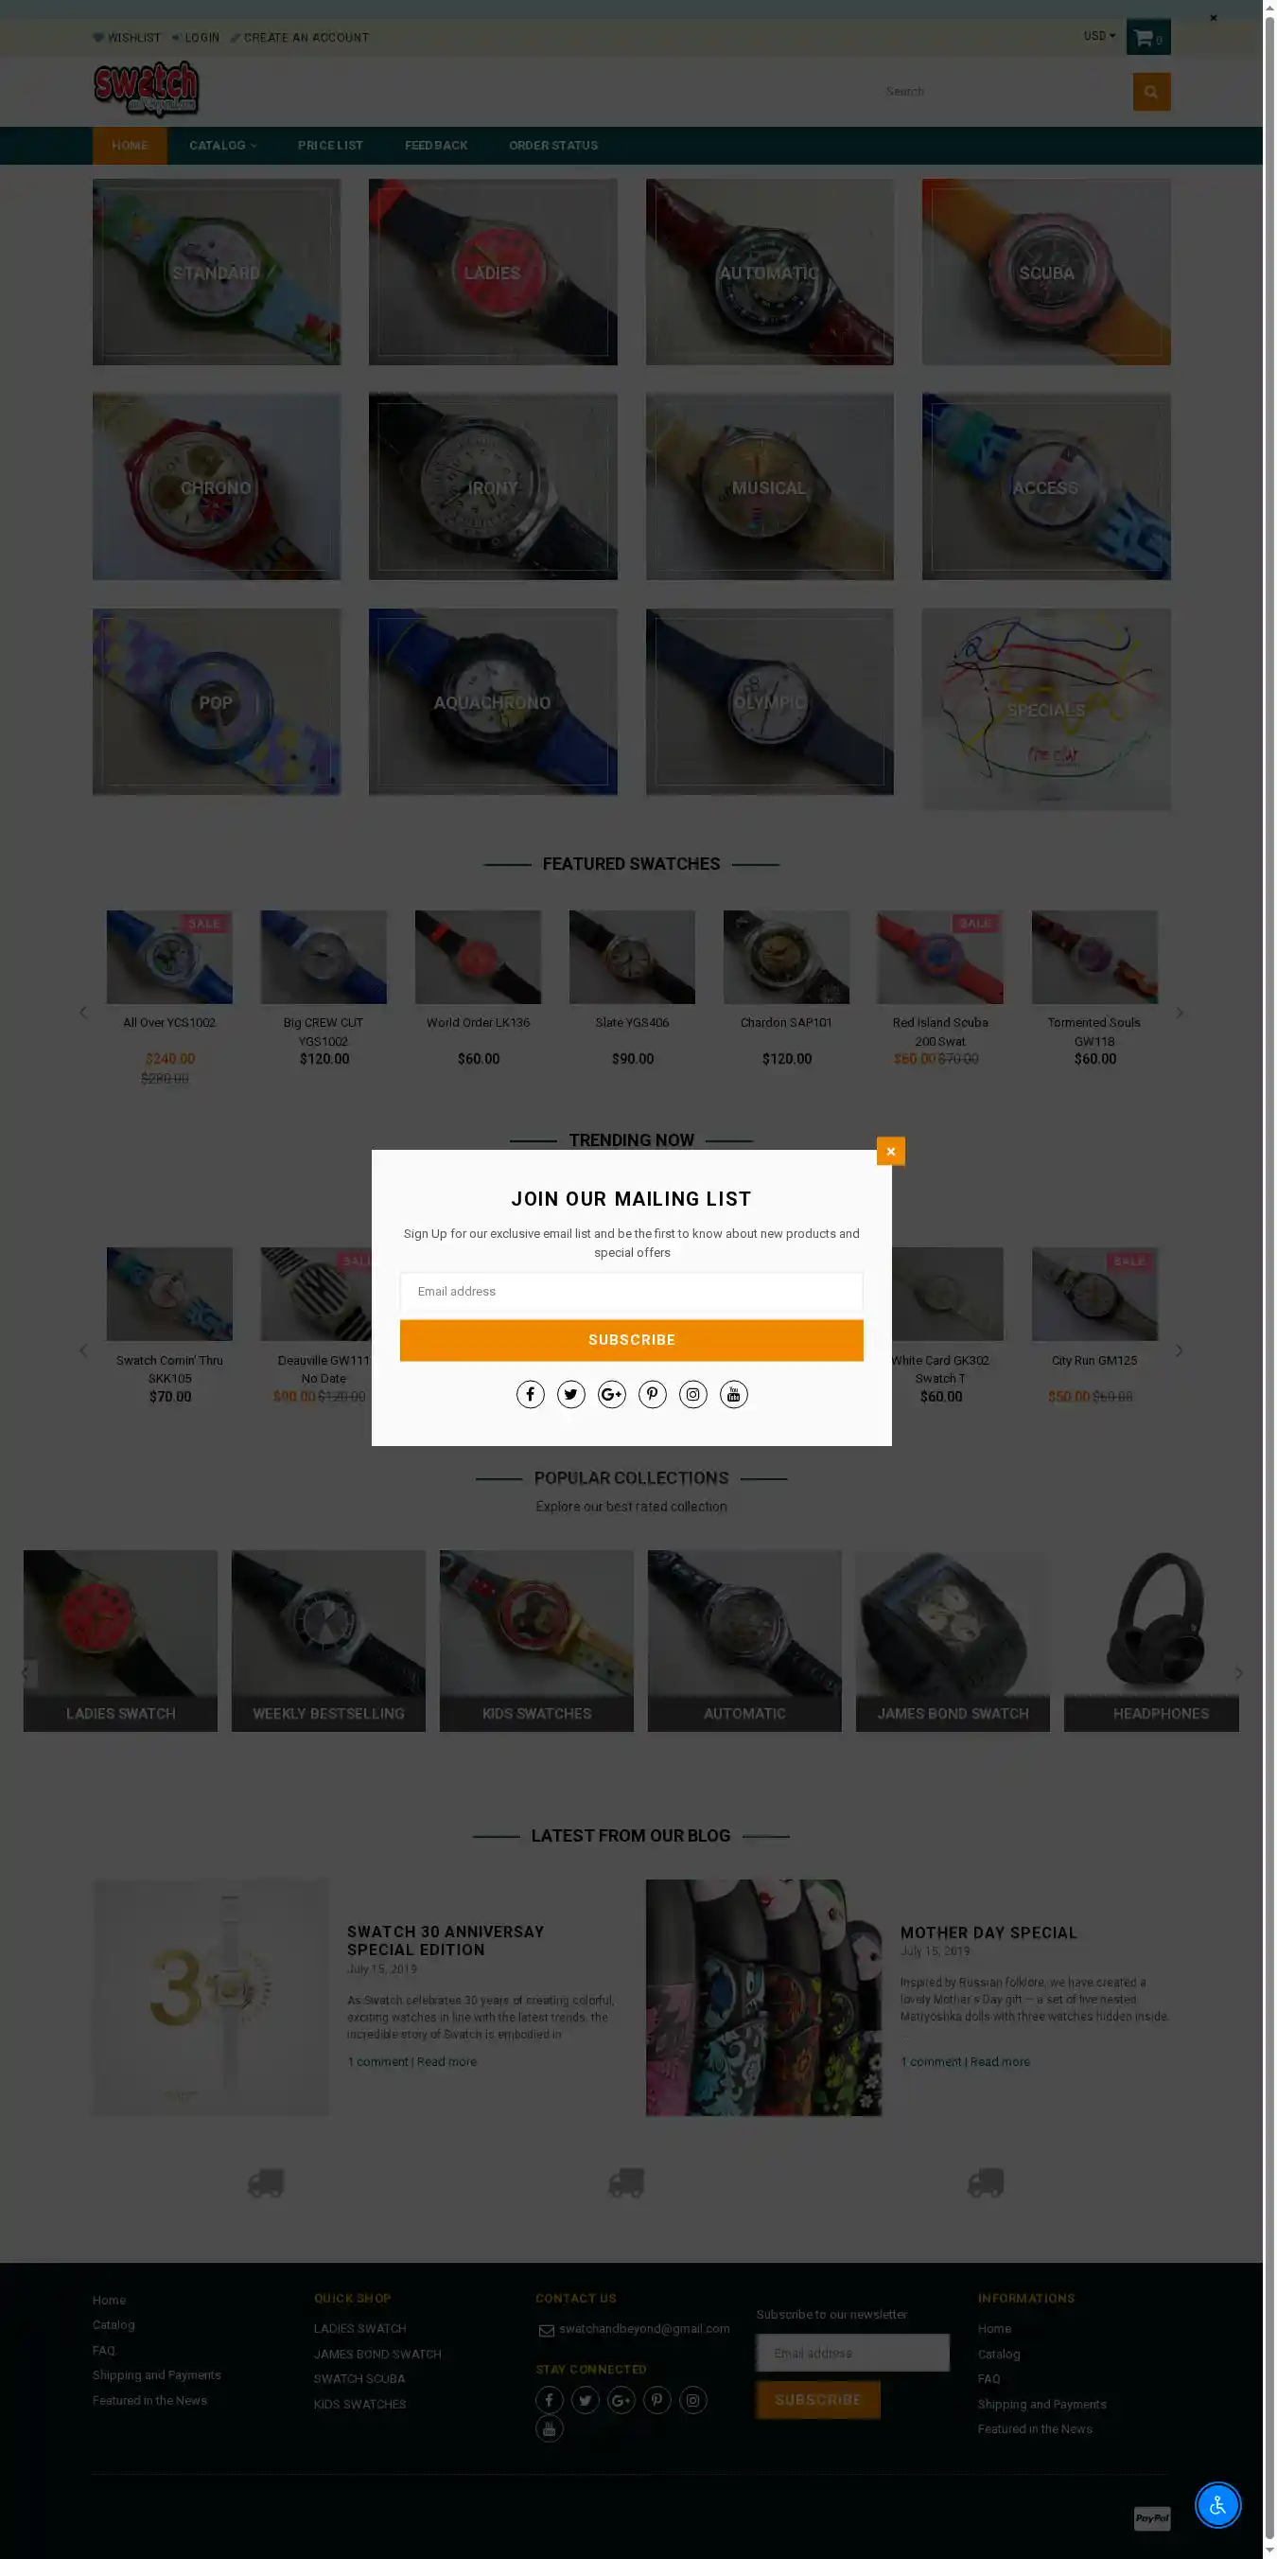The height and width of the screenshot is (2559, 1277).
Task: Click the orange search magnifier button
Action: pos(1151,92)
